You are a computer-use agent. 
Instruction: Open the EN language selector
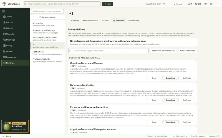[198, 4]
